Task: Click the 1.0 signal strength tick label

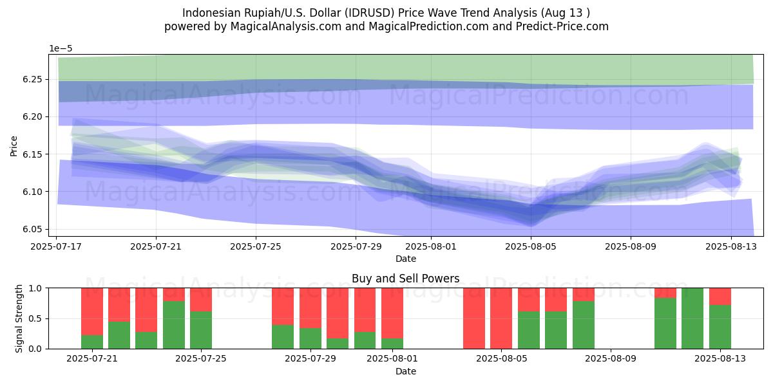Action: (x=35, y=288)
